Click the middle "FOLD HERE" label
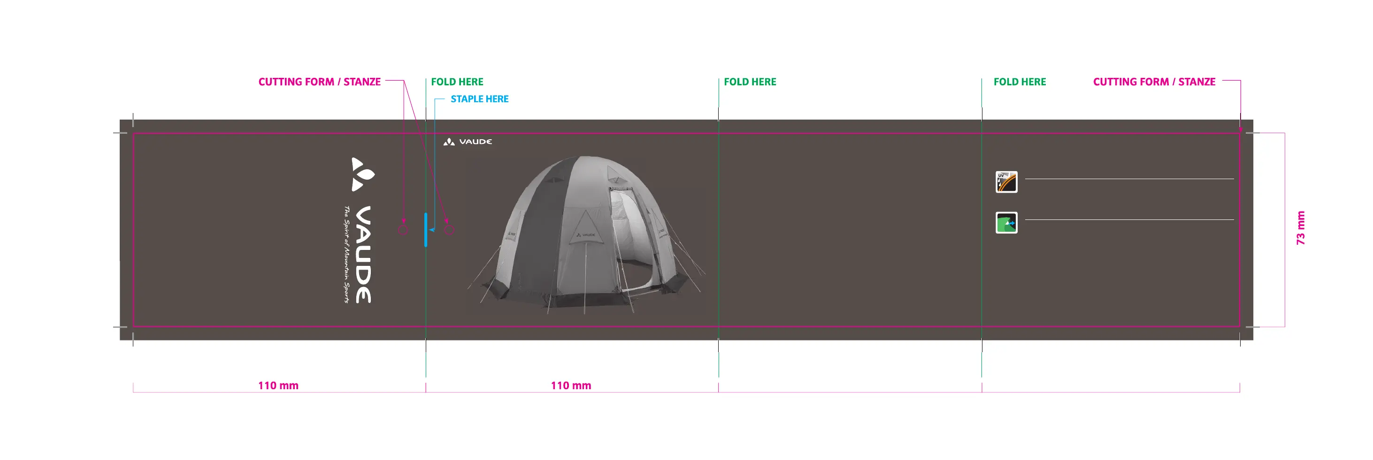 [749, 82]
